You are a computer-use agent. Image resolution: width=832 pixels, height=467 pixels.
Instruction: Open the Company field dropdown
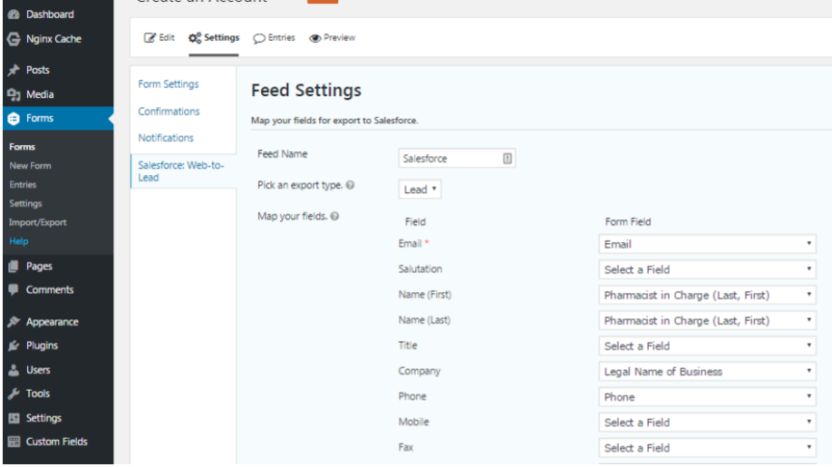coord(707,372)
